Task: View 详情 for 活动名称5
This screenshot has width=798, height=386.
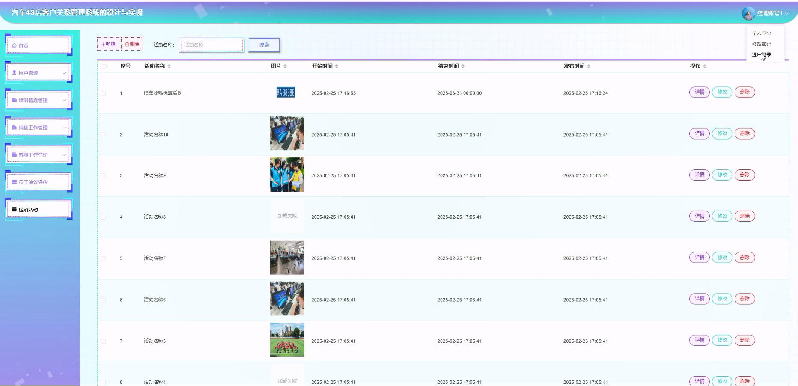Action: pos(700,340)
